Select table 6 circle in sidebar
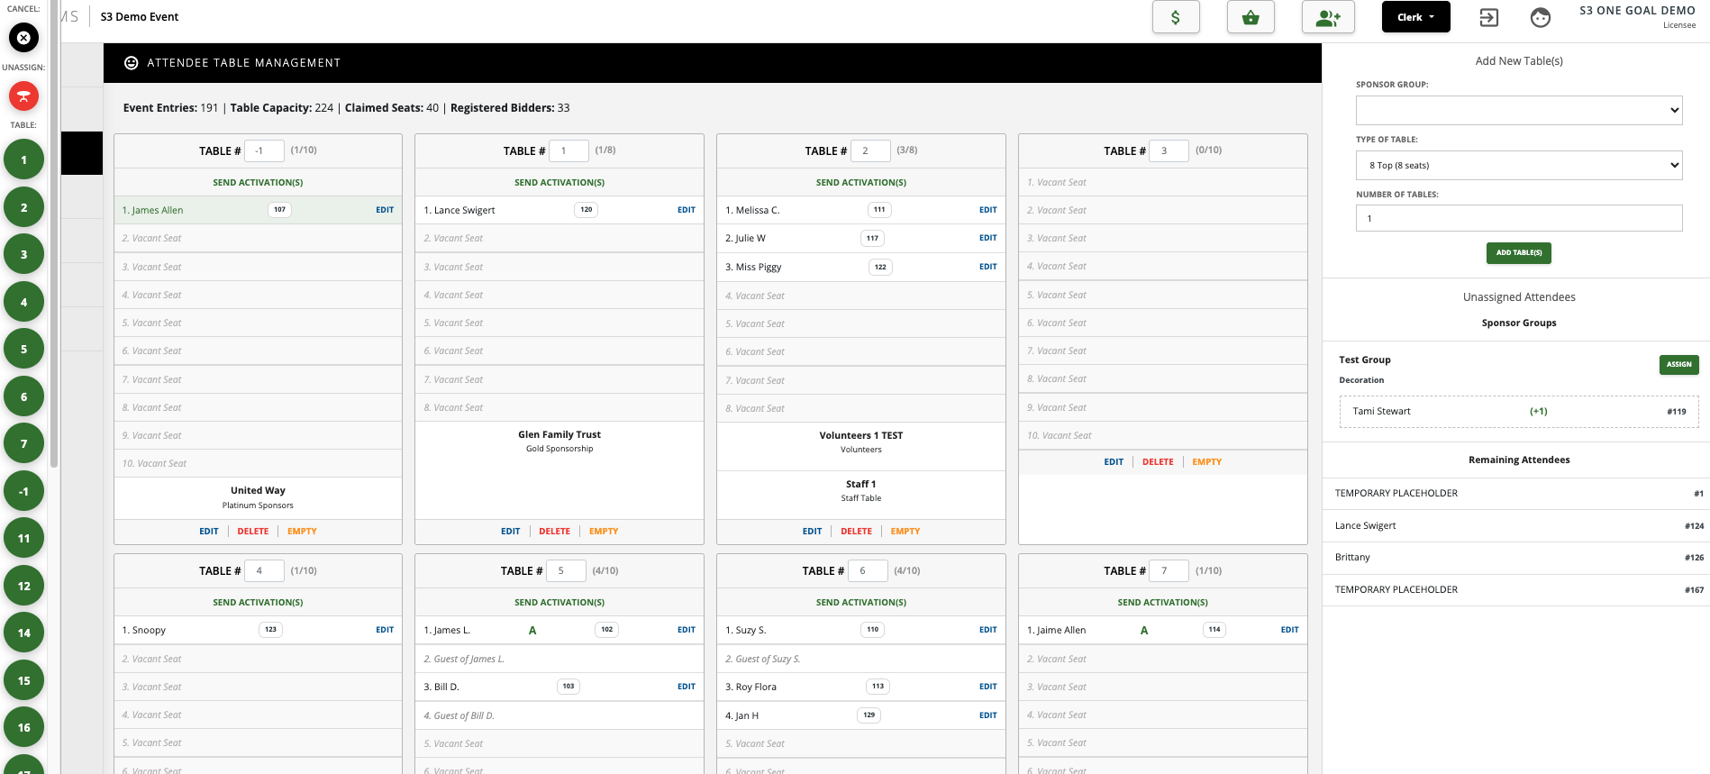 tap(23, 396)
